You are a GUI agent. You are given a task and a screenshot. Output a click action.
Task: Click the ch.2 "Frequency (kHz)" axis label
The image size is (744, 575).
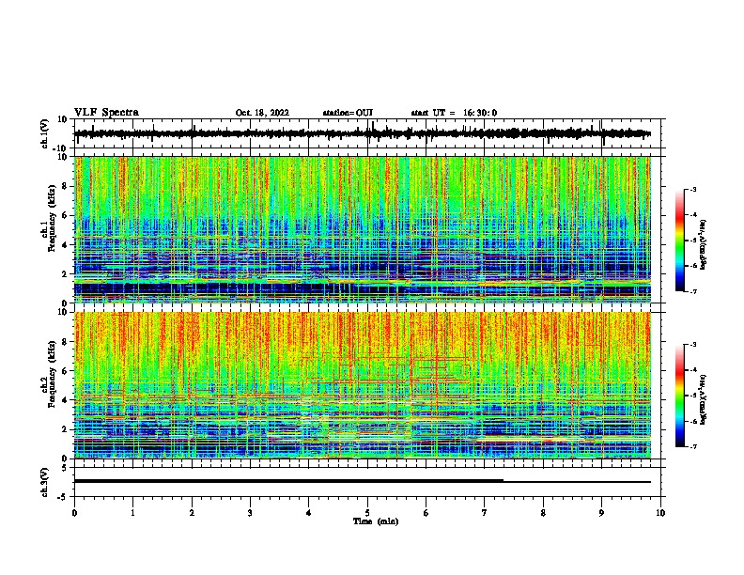(52, 374)
